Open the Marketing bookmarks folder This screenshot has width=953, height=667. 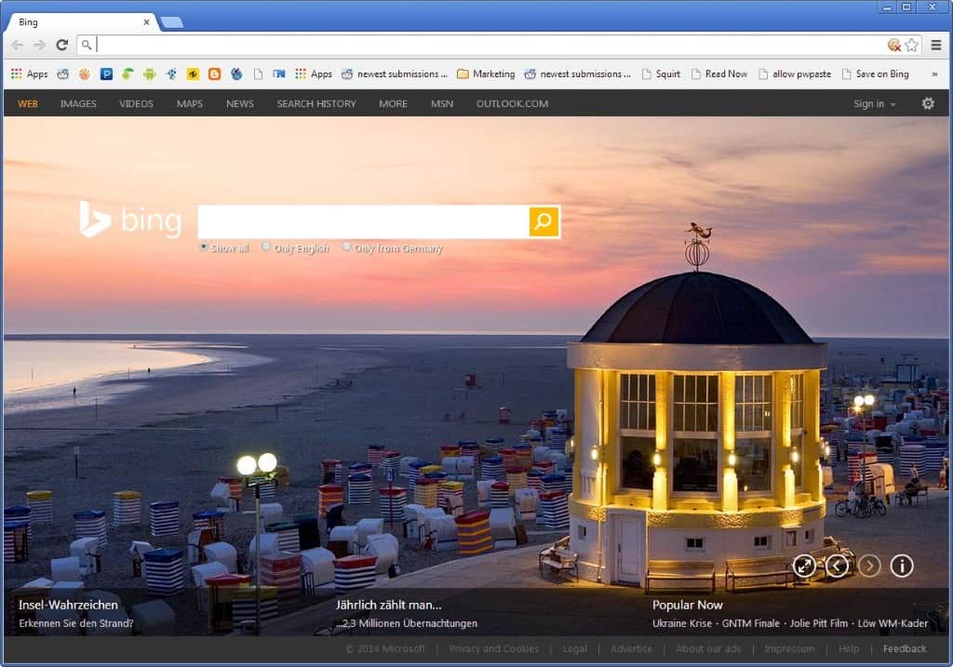486,74
